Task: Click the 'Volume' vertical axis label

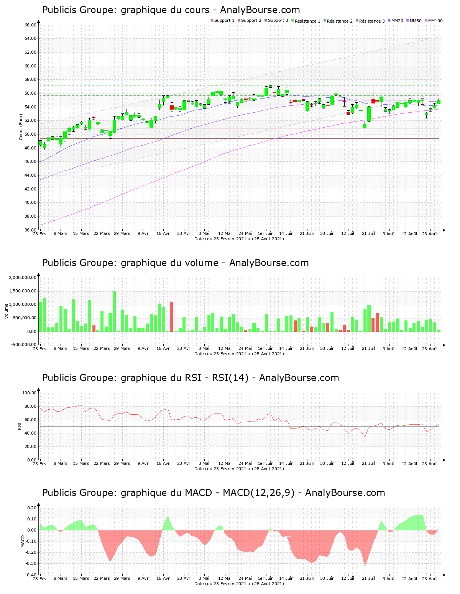Action: pos(6,311)
